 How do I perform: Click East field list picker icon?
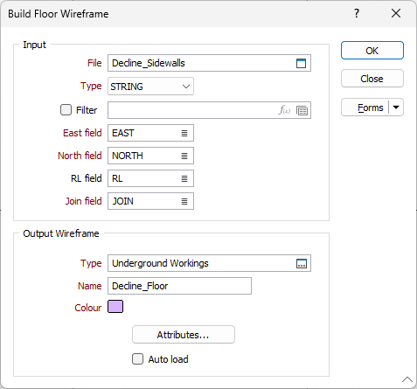click(184, 133)
